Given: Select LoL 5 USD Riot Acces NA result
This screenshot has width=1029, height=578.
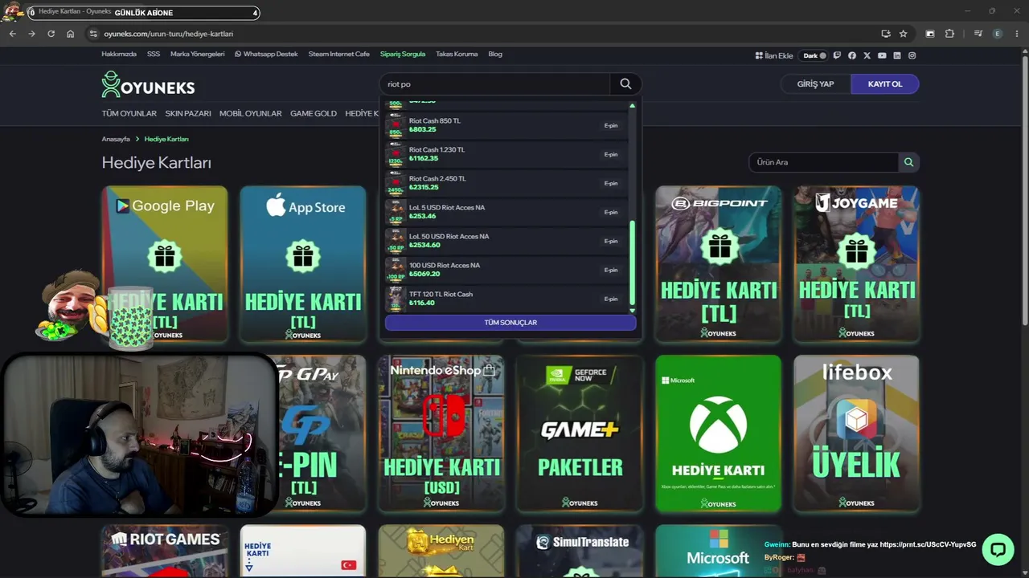Looking at the screenshot, I should pos(506,212).
